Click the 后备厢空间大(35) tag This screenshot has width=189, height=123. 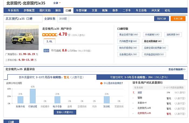coord(128,54)
